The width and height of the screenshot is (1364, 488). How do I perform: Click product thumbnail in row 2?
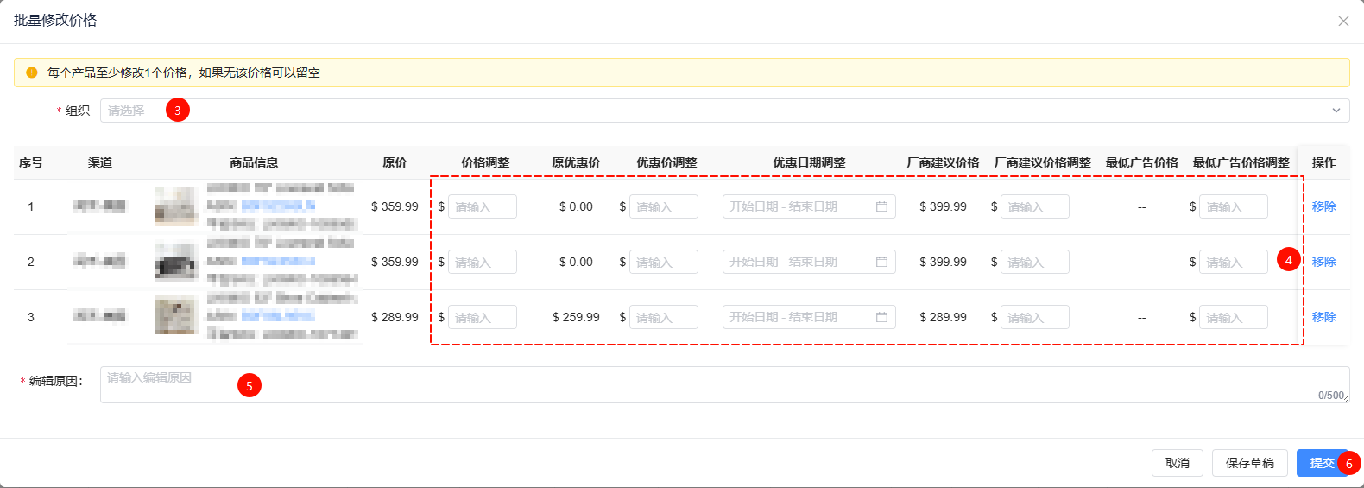tap(176, 262)
